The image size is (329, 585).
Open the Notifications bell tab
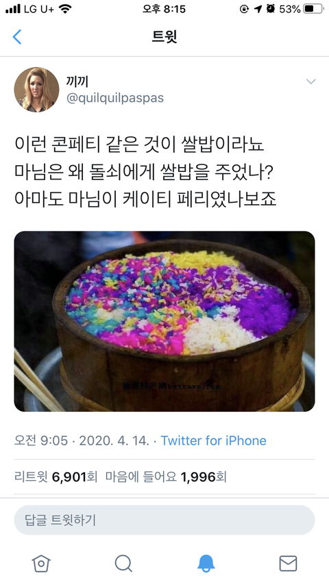click(x=206, y=563)
